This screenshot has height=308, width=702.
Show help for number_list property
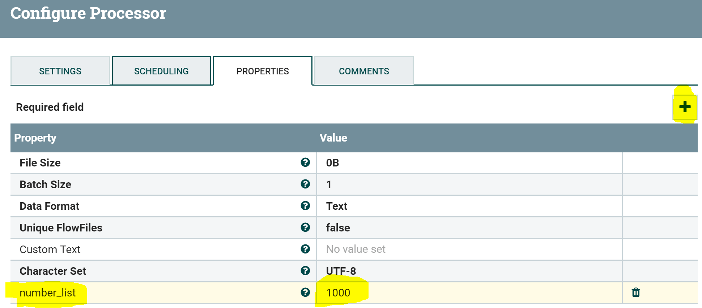[305, 292]
